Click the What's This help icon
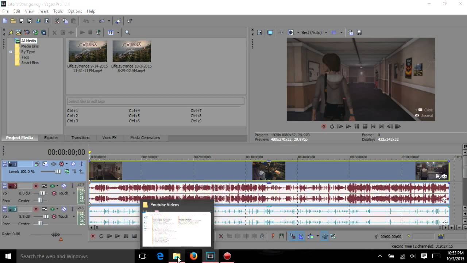The width and height of the screenshot is (467, 263). pyautogui.click(x=130, y=21)
